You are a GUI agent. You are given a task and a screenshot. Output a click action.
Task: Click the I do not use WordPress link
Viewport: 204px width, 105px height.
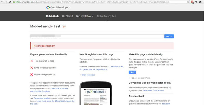coord(140,78)
